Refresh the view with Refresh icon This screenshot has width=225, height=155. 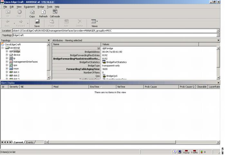click(43, 12)
